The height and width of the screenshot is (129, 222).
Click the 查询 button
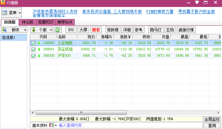coord(212,126)
